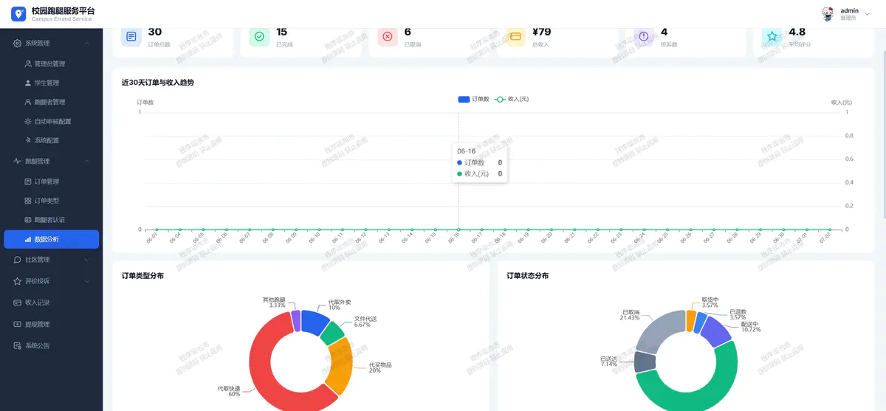Click the purple 其他跑腿 pie slice
This screenshot has width=886, height=411.
click(x=295, y=320)
